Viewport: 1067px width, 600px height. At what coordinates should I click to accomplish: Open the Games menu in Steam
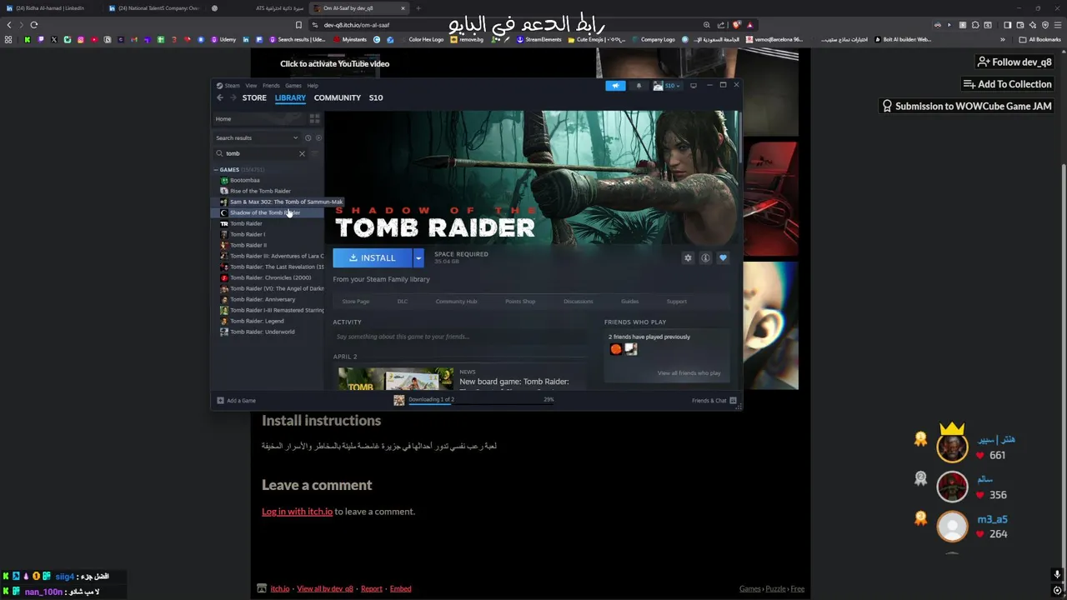[x=293, y=85]
